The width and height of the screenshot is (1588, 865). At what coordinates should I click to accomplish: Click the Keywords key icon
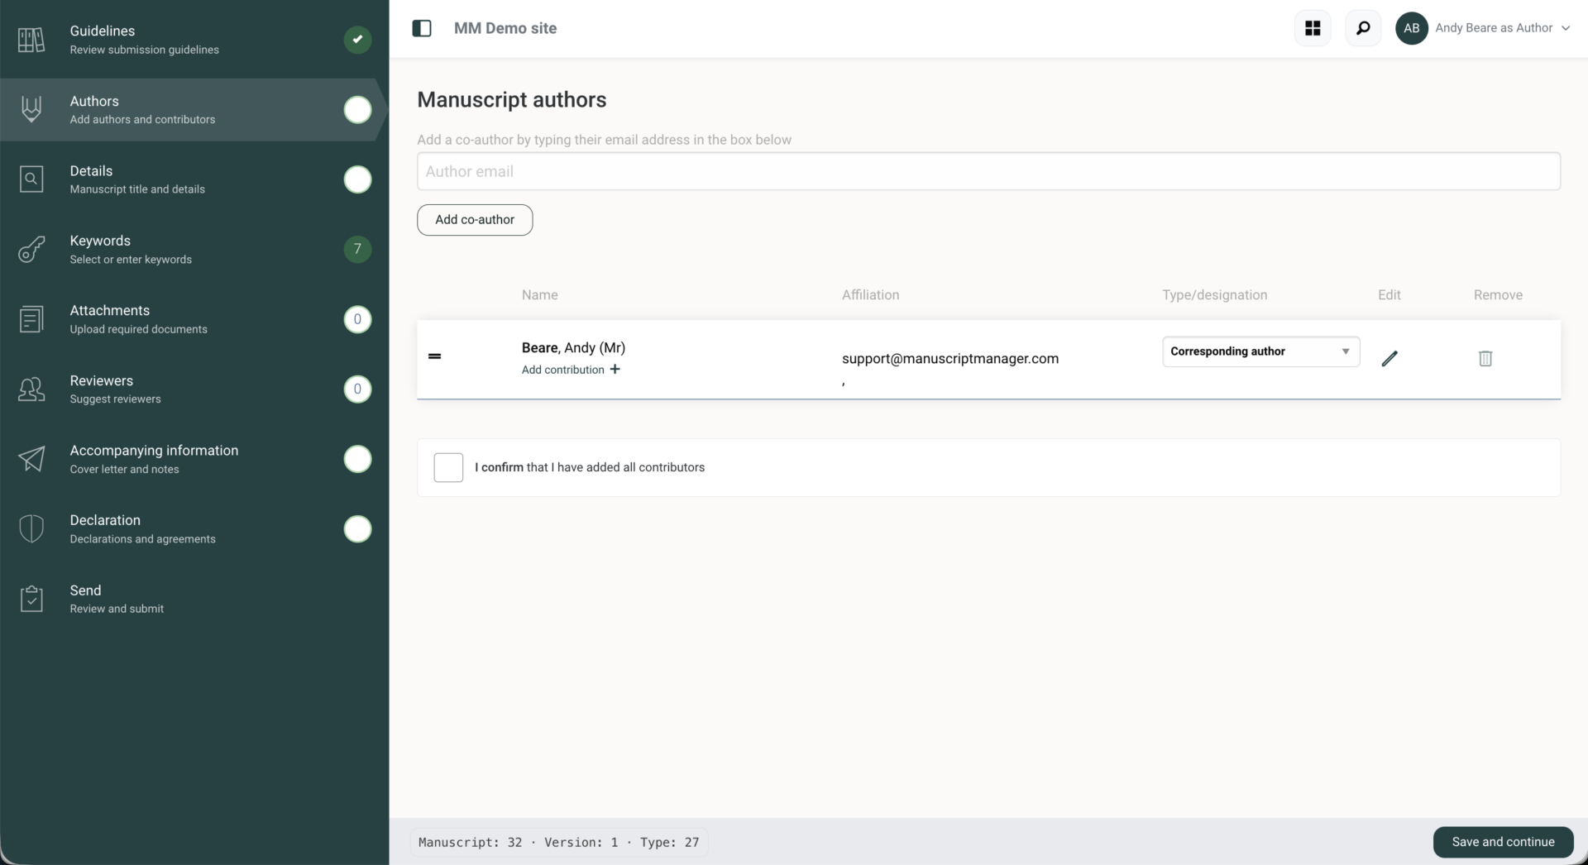click(31, 249)
